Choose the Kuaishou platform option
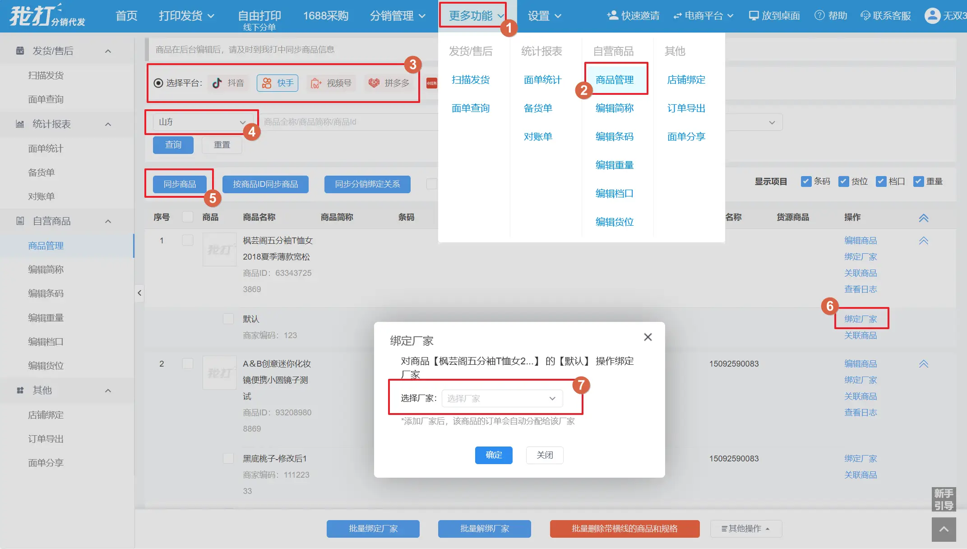 [x=278, y=83]
